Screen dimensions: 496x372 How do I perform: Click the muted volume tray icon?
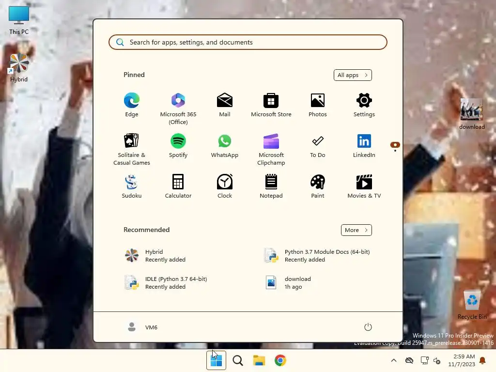(437, 360)
